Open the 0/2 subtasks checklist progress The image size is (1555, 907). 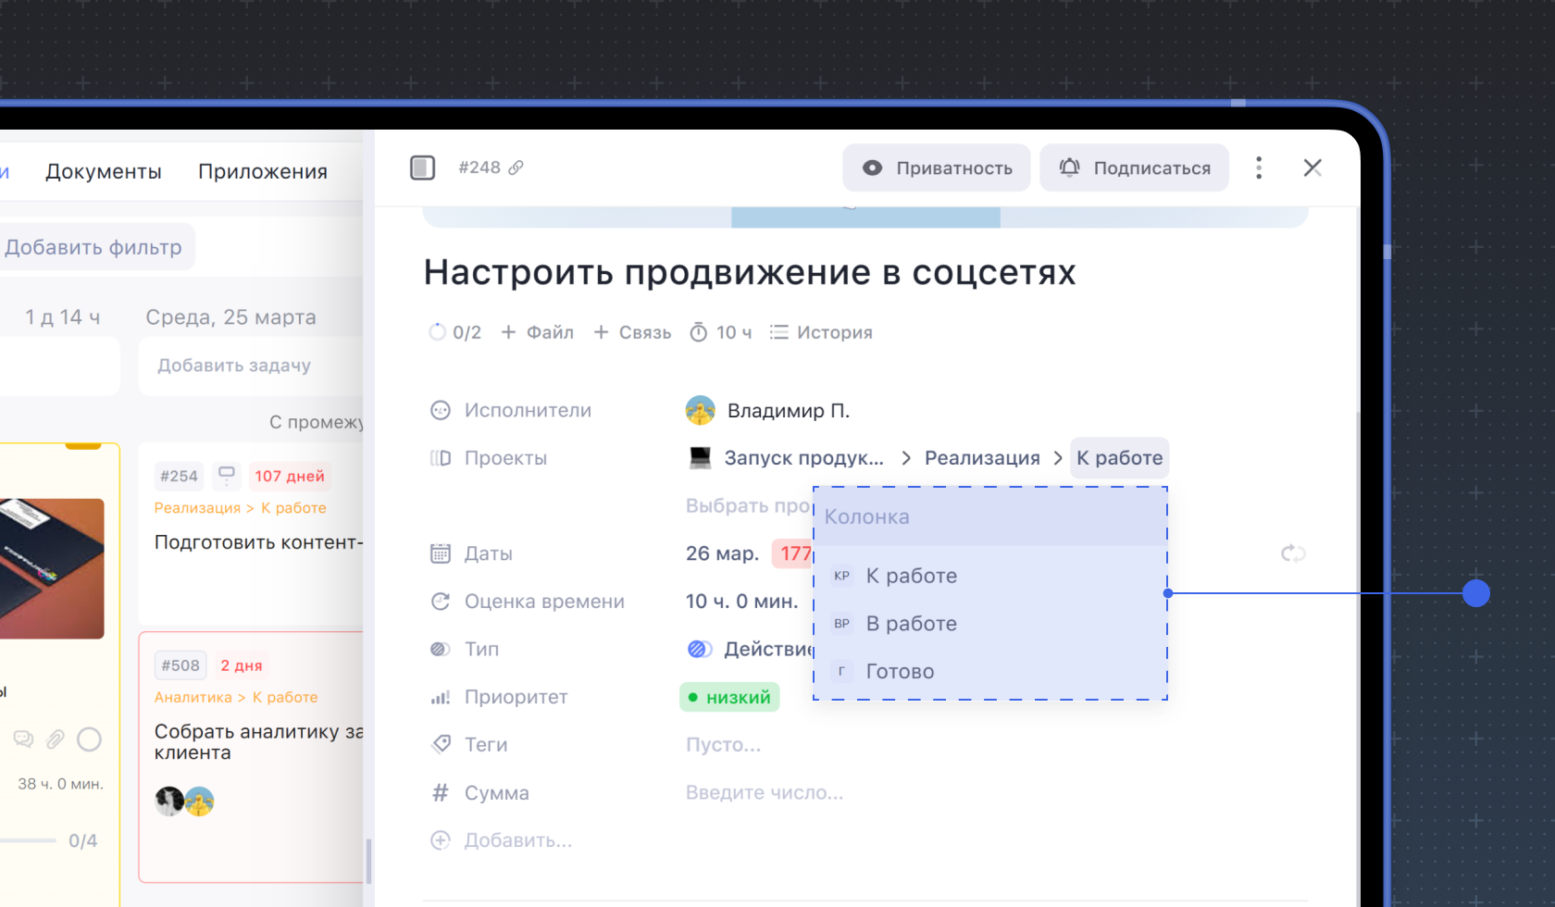455,332
